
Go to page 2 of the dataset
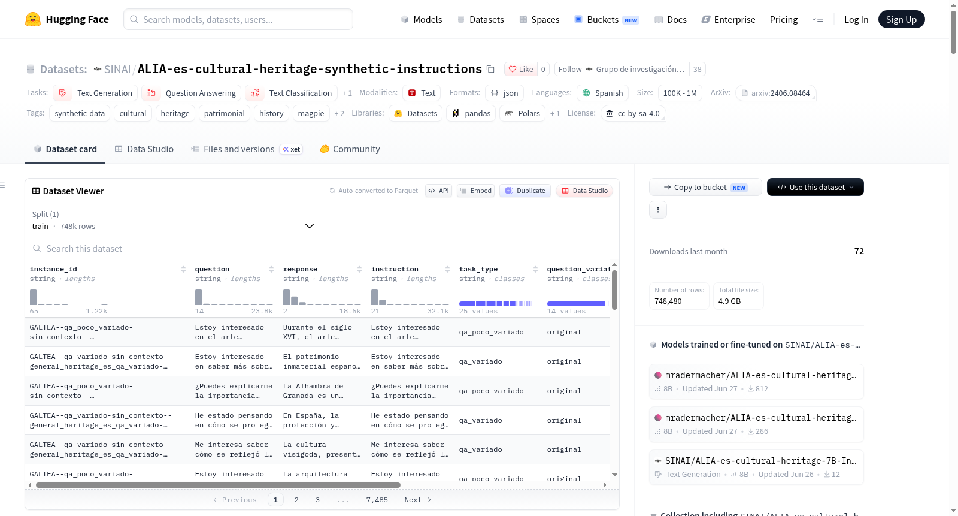coord(296,500)
